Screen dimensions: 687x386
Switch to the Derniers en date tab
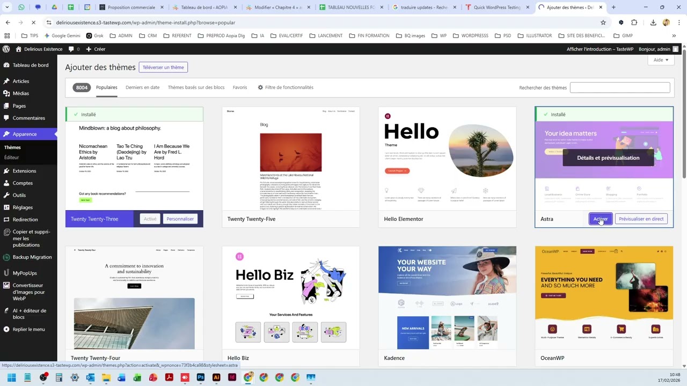pyautogui.click(x=142, y=87)
